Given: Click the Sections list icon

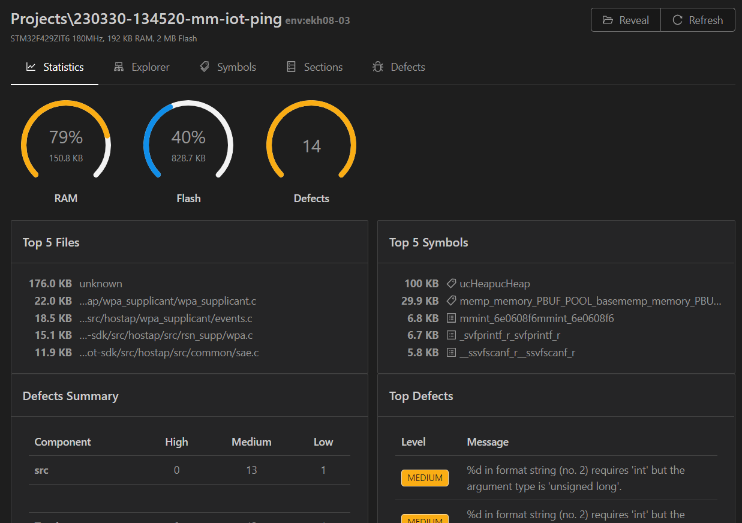Looking at the screenshot, I should click(x=292, y=67).
